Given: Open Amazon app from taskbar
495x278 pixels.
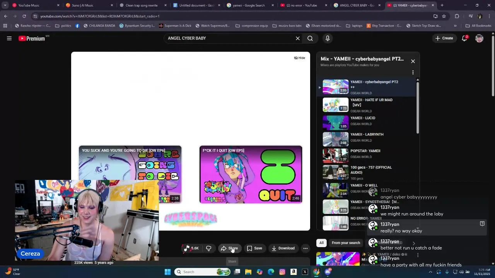Looking at the screenshot, I should (x=294, y=272).
